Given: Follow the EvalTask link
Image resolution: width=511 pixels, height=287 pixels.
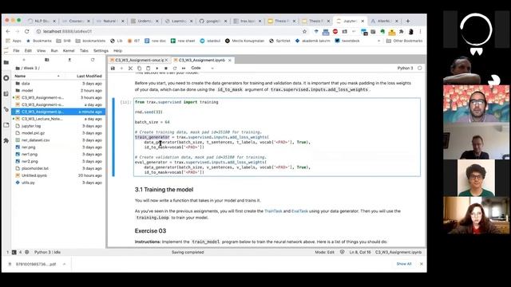Looking at the screenshot, I should point(299,211).
